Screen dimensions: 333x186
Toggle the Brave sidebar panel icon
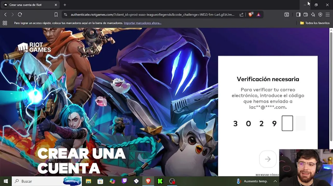(x=298, y=15)
